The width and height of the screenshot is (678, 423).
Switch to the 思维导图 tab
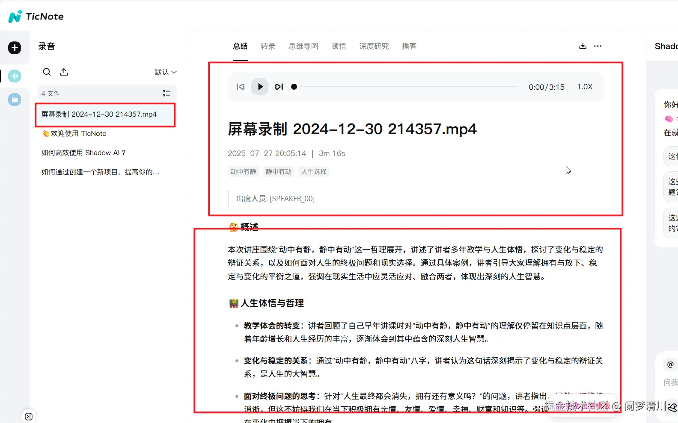303,46
